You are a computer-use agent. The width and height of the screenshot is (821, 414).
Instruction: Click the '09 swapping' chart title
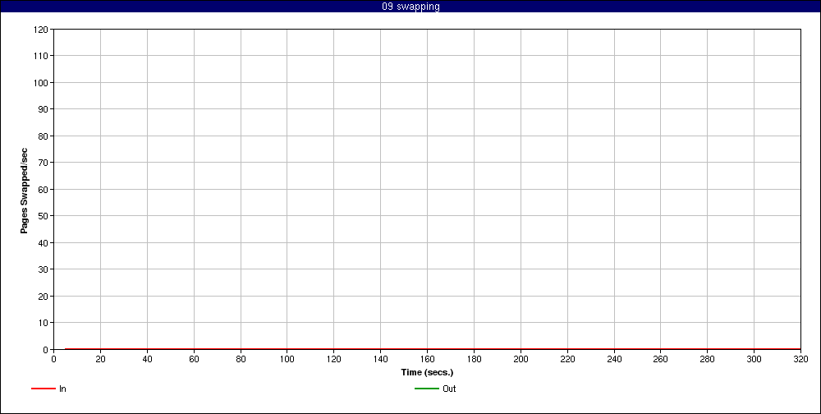(x=411, y=7)
